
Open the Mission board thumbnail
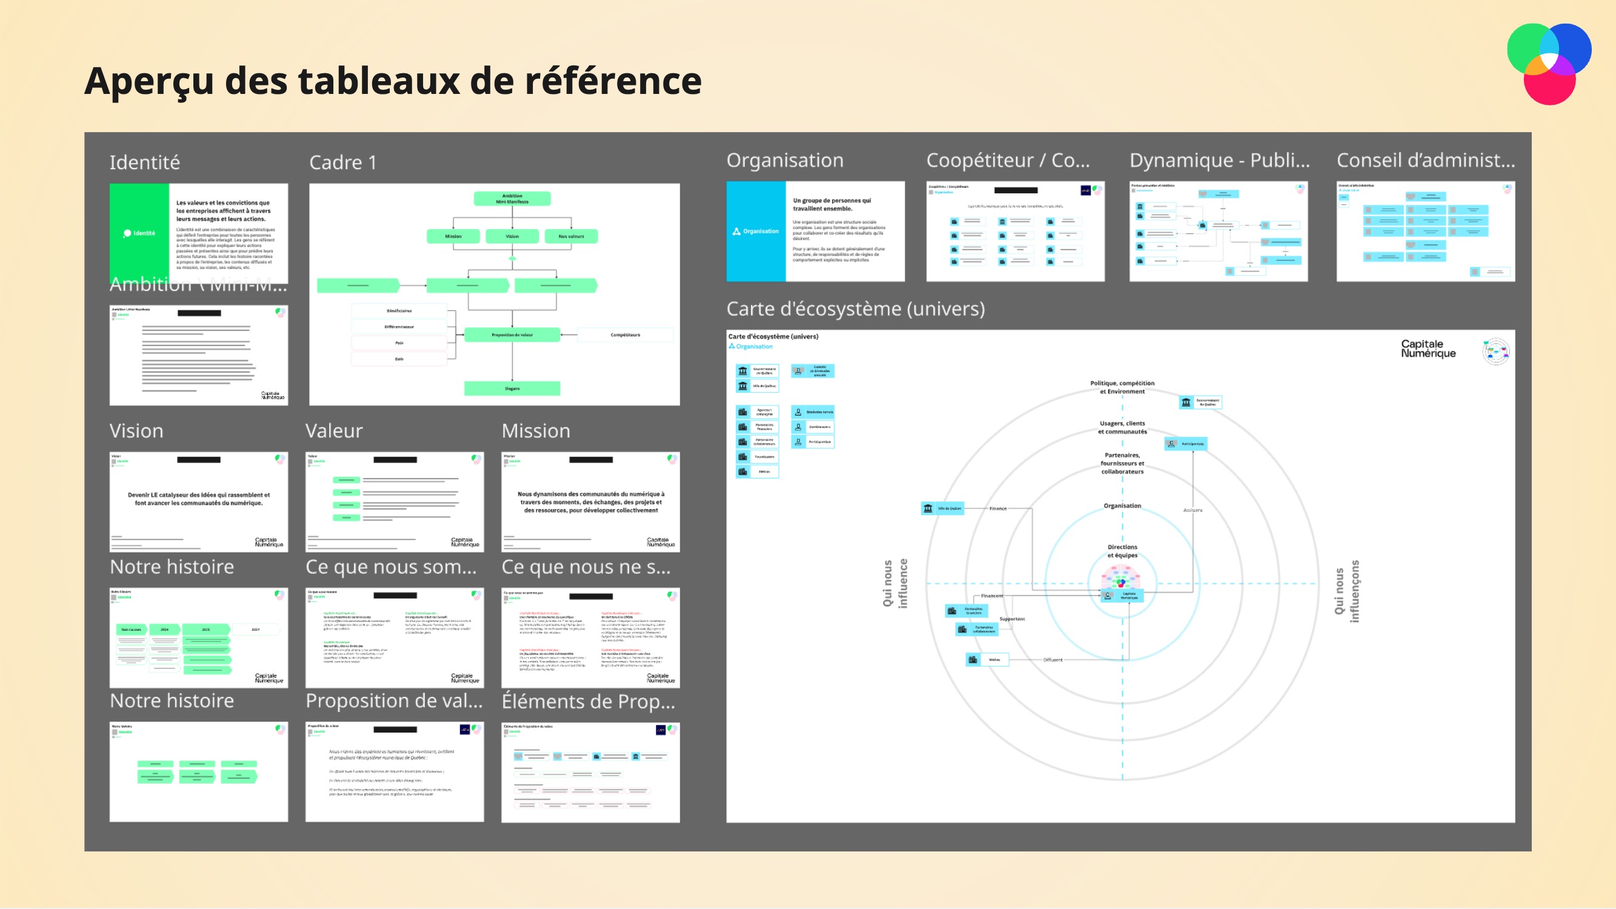coord(590,502)
